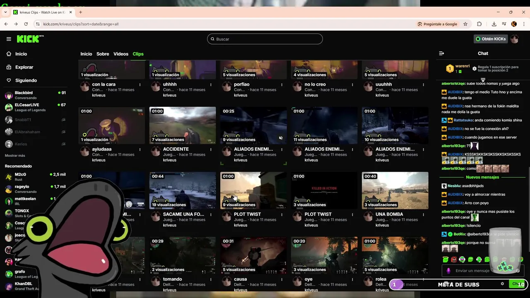Expand sidebar list with Mostrar más
530x298 pixels.
15,156
